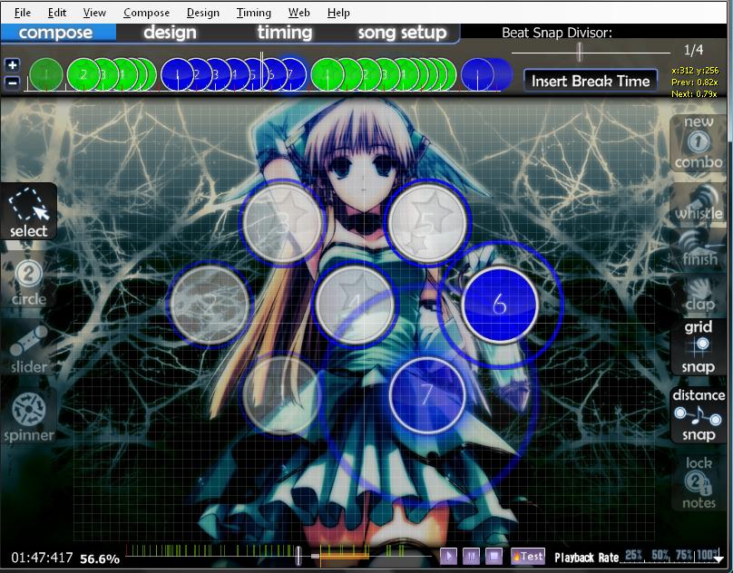733x573 pixels.
Task: Click the 56.6% progress text
Action: tap(100, 558)
